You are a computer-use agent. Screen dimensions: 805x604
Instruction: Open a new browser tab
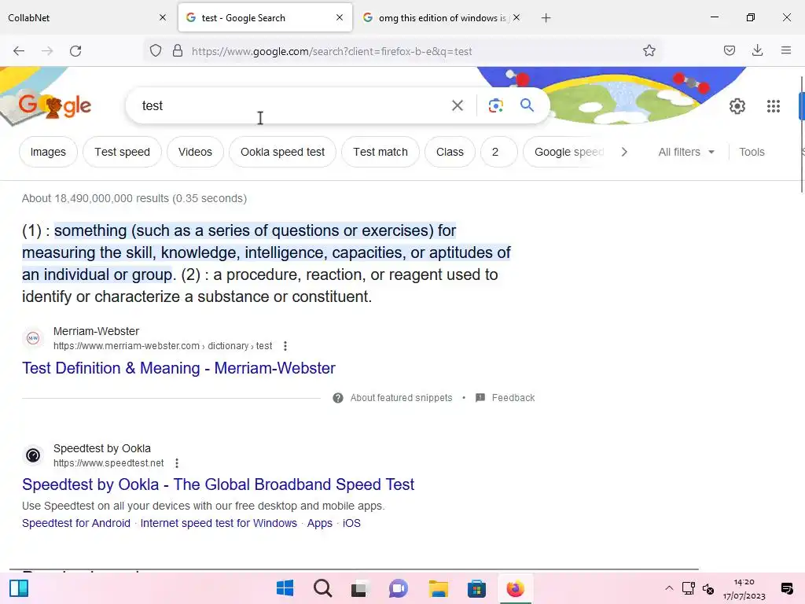(546, 18)
